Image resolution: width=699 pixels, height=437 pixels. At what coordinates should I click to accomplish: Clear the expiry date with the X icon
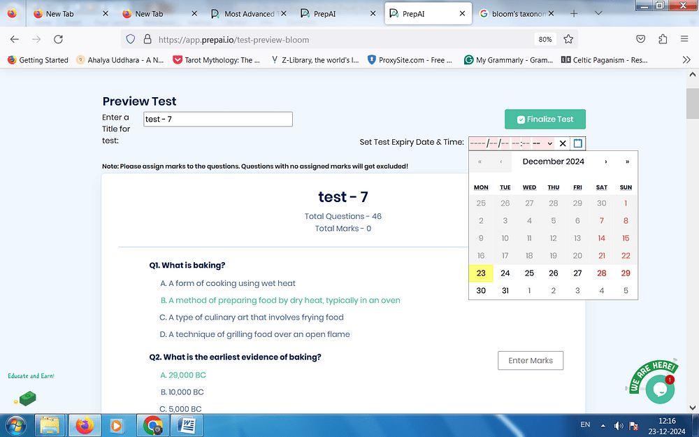tap(563, 143)
